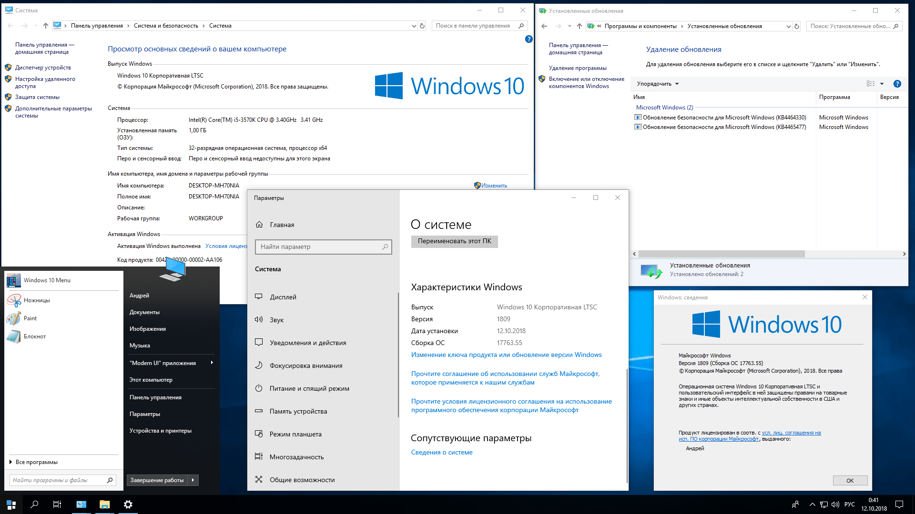Click the Найти параметр search field
This screenshot has height=514, width=915.
(323, 247)
